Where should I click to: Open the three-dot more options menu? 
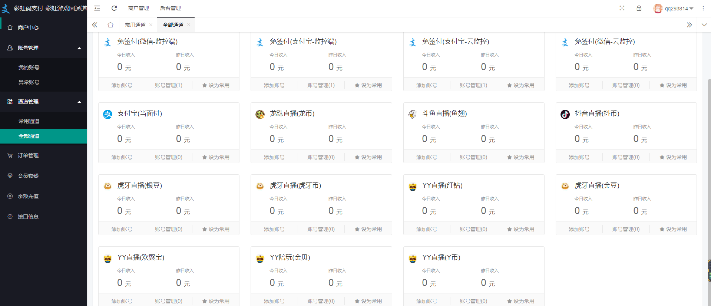(x=703, y=8)
